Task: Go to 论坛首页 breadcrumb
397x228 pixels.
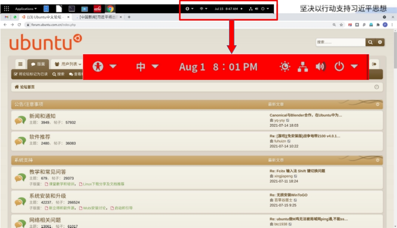Action: (25, 87)
